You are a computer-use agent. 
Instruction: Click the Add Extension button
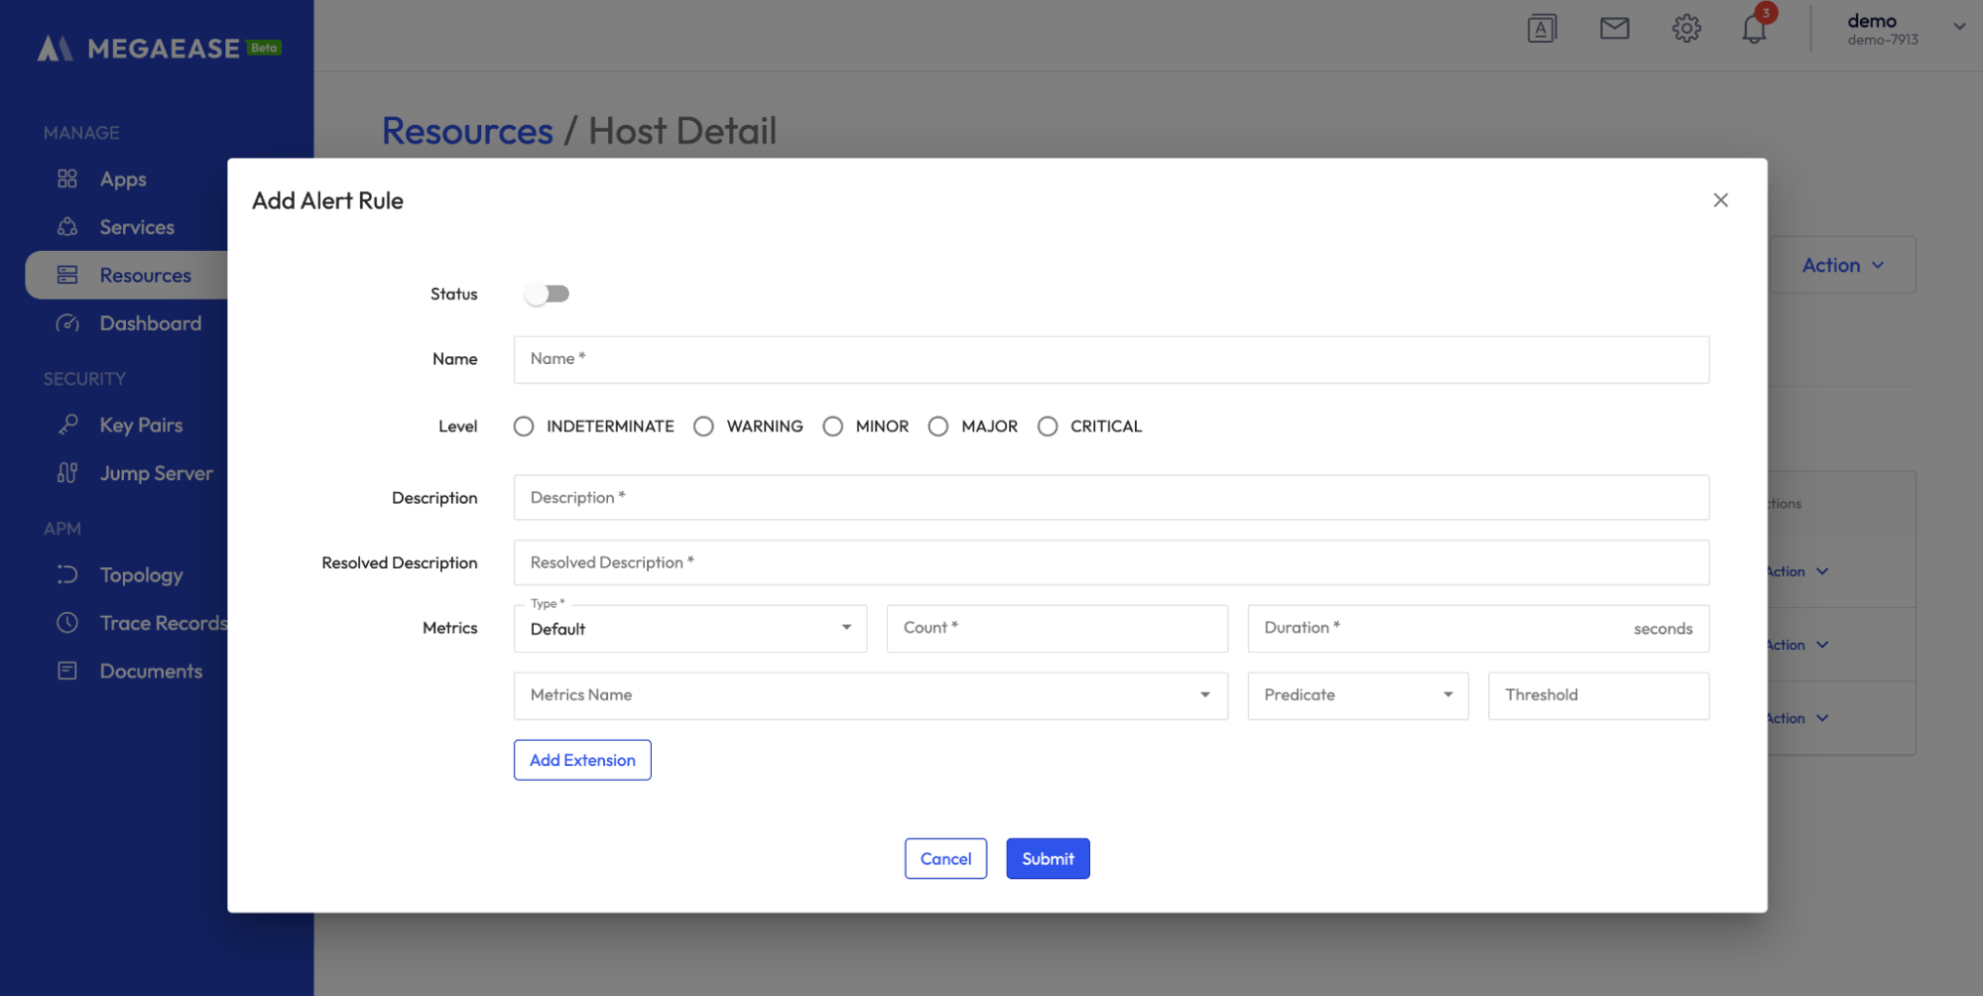click(582, 760)
